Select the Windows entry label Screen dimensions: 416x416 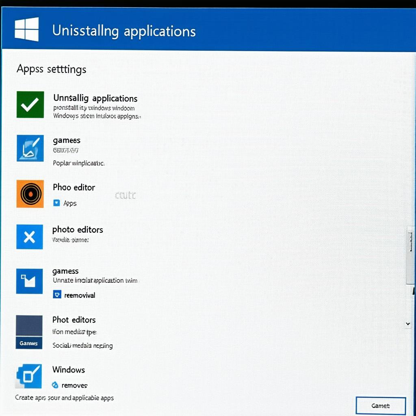pyautogui.click(x=69, y=370)
